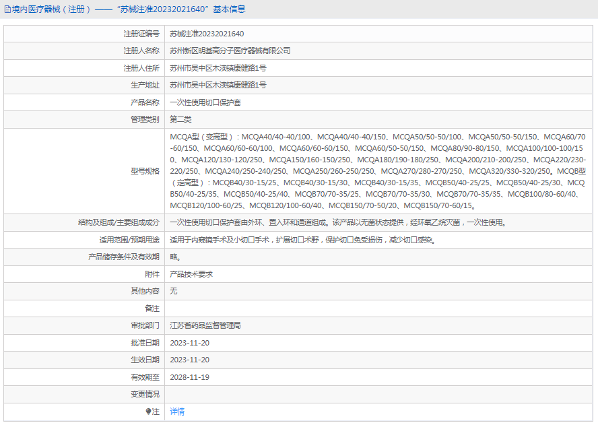The height and width of the screenshot is (425, 598).
Task: Click the 附件 label
Action: click(x=152, y=274)
